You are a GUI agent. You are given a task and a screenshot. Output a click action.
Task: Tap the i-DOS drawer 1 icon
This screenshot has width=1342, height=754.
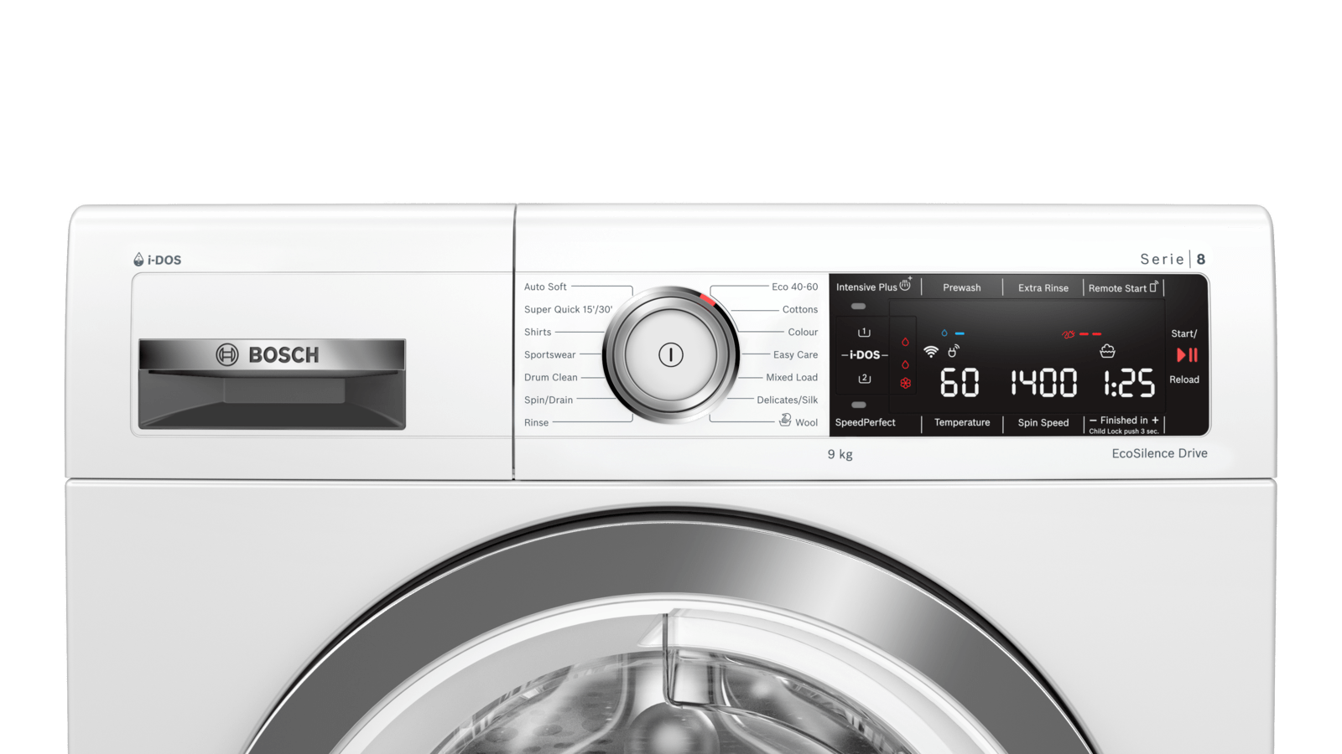[x=864, y=333]
